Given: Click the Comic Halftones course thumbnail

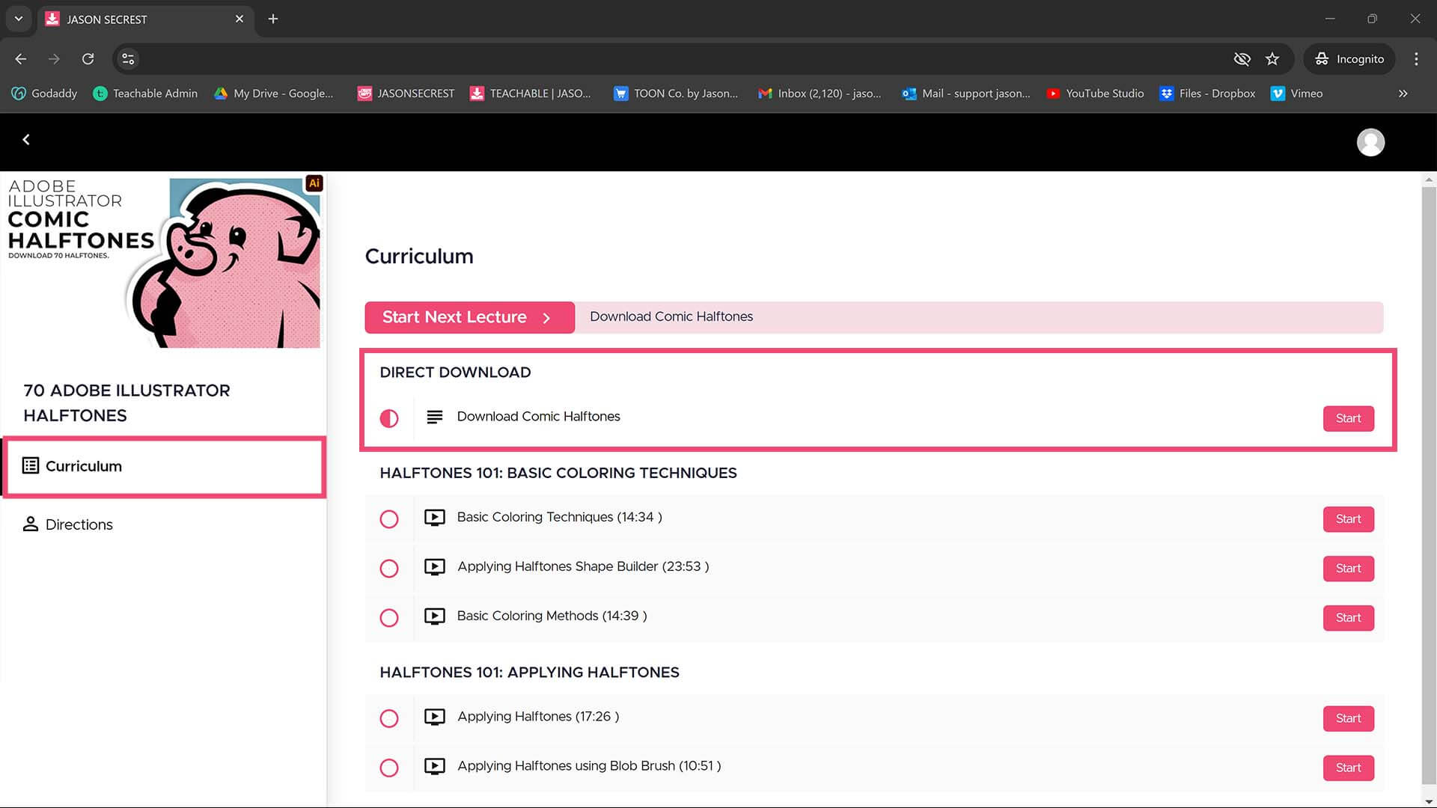Looking at the screenshot, I should [x=164, y=262].
